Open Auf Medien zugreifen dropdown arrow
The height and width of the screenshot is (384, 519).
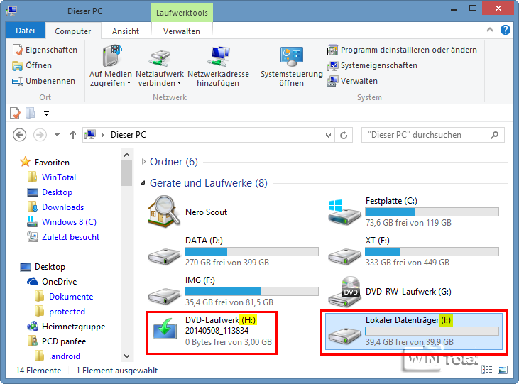point(129,83)
